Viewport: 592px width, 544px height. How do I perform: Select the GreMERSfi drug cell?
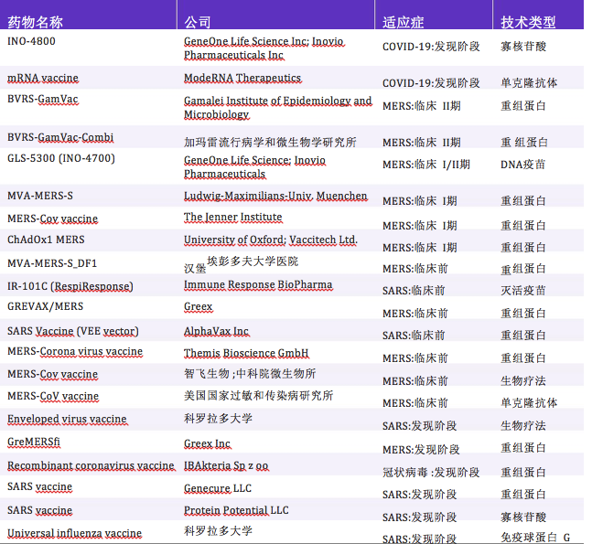point(34,442)
